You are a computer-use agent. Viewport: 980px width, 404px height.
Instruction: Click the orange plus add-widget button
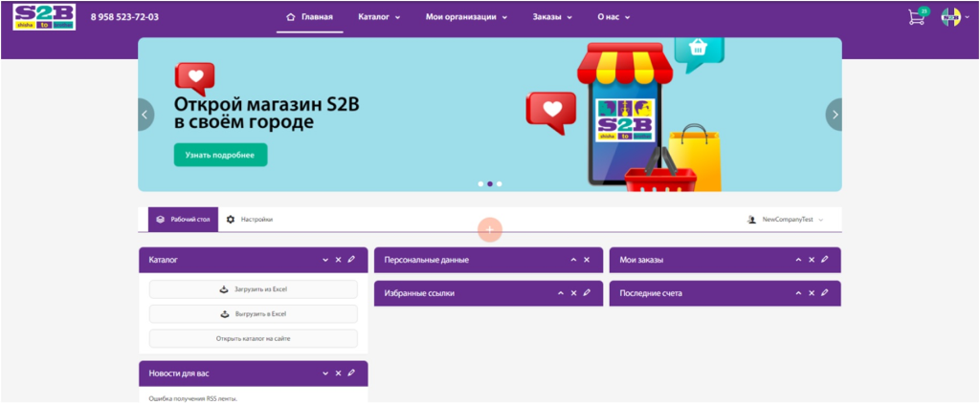coord(489,230)
